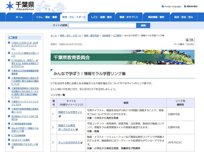Open the ICT教育 sidebar heading link

13,38
